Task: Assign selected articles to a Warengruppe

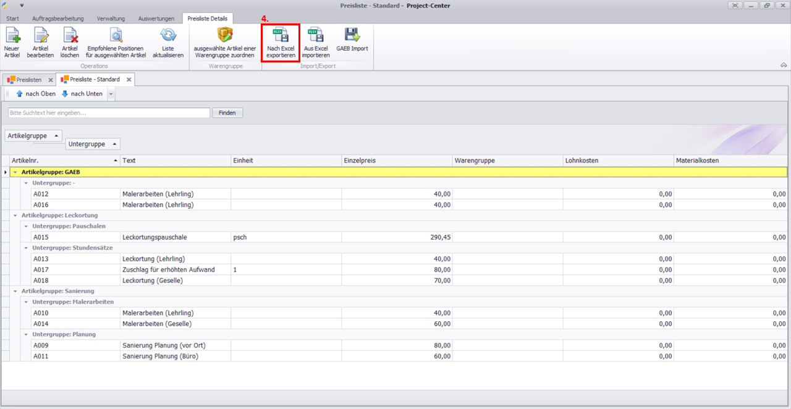Action: pyautogui.click(x=224, y=42)
